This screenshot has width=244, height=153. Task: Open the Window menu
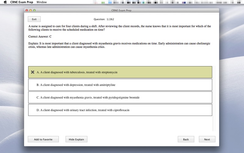[41, 2]
